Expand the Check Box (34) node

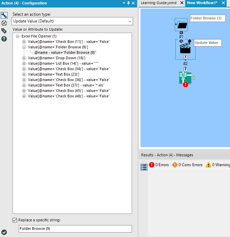pos(24,69)
